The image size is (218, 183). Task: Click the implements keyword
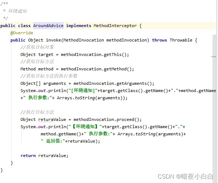coord(79,26)
